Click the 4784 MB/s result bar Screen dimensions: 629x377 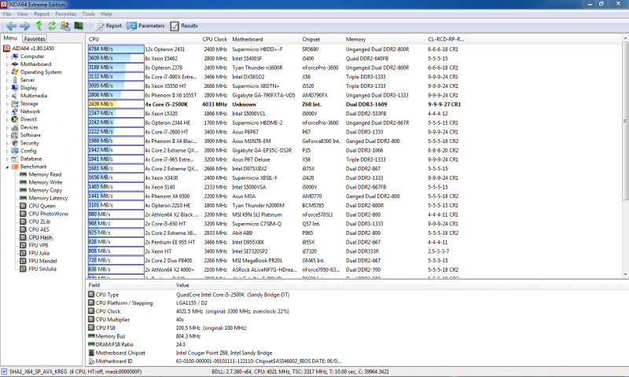pos(116,49)
